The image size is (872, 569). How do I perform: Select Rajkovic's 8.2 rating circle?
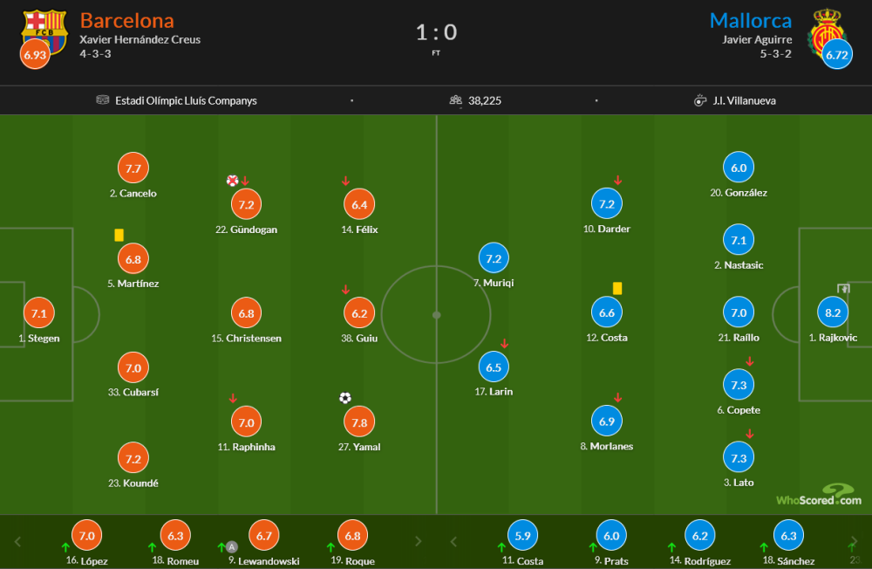[833, 313]
